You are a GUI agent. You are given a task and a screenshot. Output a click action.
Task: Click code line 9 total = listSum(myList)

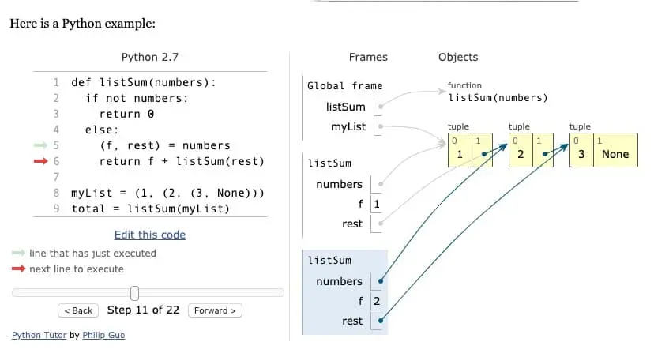[151, 209]
